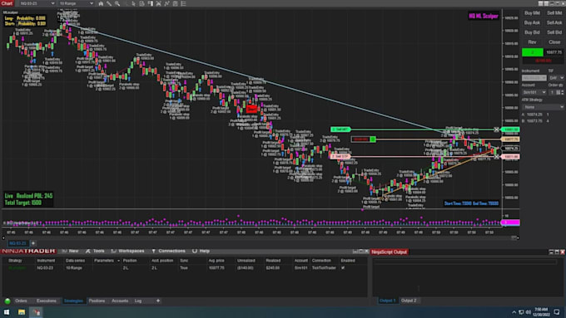The width and height of the screenshot is (566, 318).
Task: Toggle the strategy Enabled checkbox
Action: click(343, 268)
